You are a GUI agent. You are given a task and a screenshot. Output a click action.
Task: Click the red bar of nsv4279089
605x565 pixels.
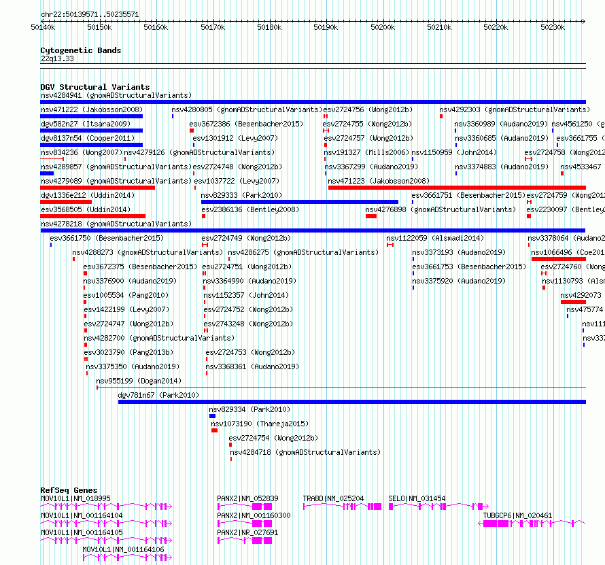click(98, 188)
